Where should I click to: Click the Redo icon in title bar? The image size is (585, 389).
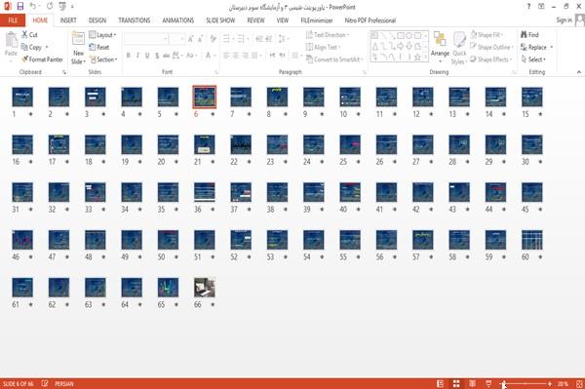click(50, 7)
